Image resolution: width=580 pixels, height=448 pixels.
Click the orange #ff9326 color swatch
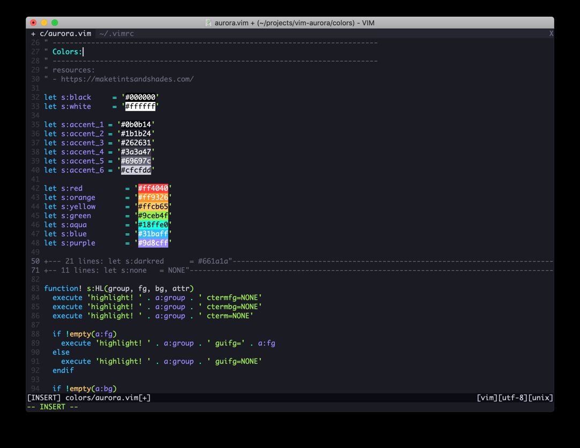[153, 197]
